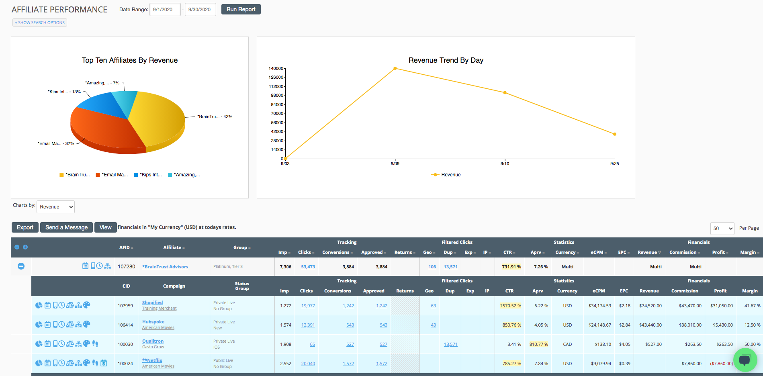Image resolution: width=763 pixels, height=376 pixels.
Task: Click the clock icon in BrainTrust Advisors row
Action: click(99, 266)
